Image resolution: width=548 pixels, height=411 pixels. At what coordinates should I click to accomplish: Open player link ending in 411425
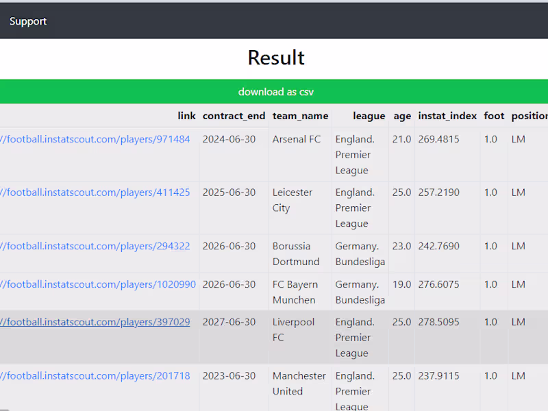coord(95,192)
